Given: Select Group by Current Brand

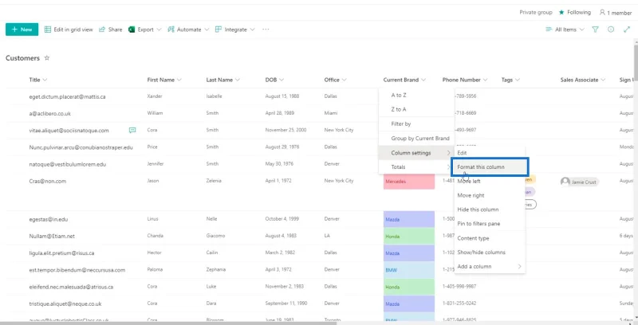Looking at the screenshot, I should pos(416,138).
